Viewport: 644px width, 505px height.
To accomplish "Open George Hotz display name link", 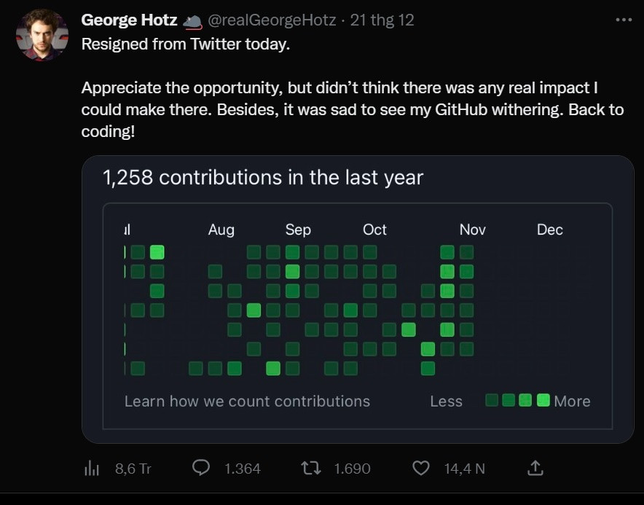I will [x=129, y=20].
